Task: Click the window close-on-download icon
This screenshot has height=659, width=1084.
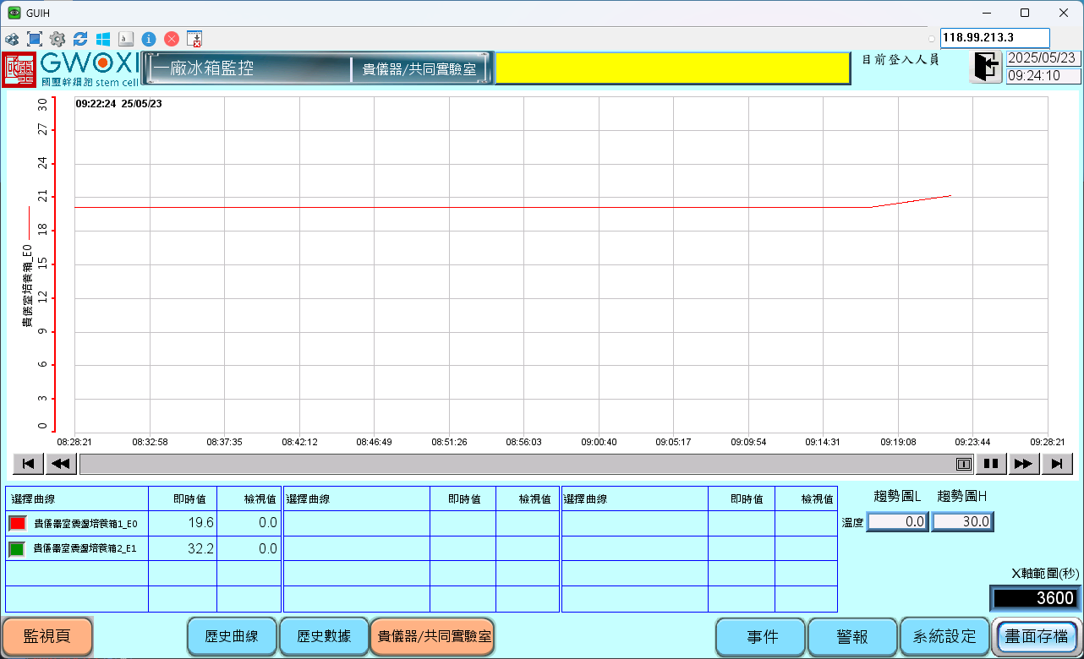Action: click(194, 39)
